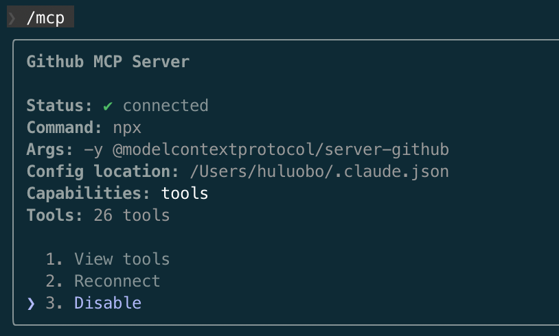
Task: Click the highlighted 'tools' capabilities value
Action: pyautogui.click(x=185, y=193)
